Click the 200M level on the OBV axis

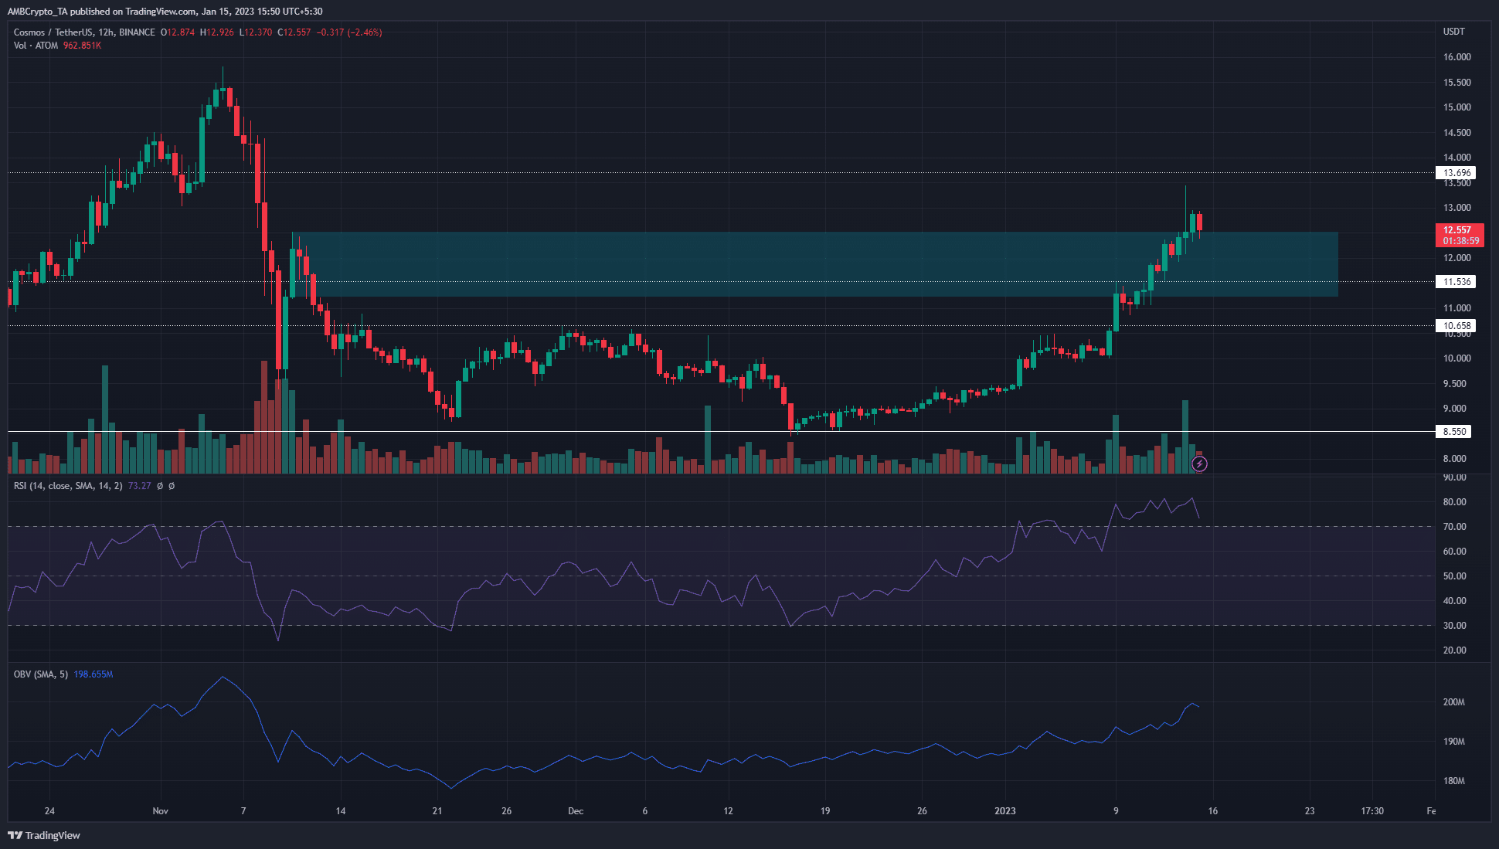[x=1453, y=702]
